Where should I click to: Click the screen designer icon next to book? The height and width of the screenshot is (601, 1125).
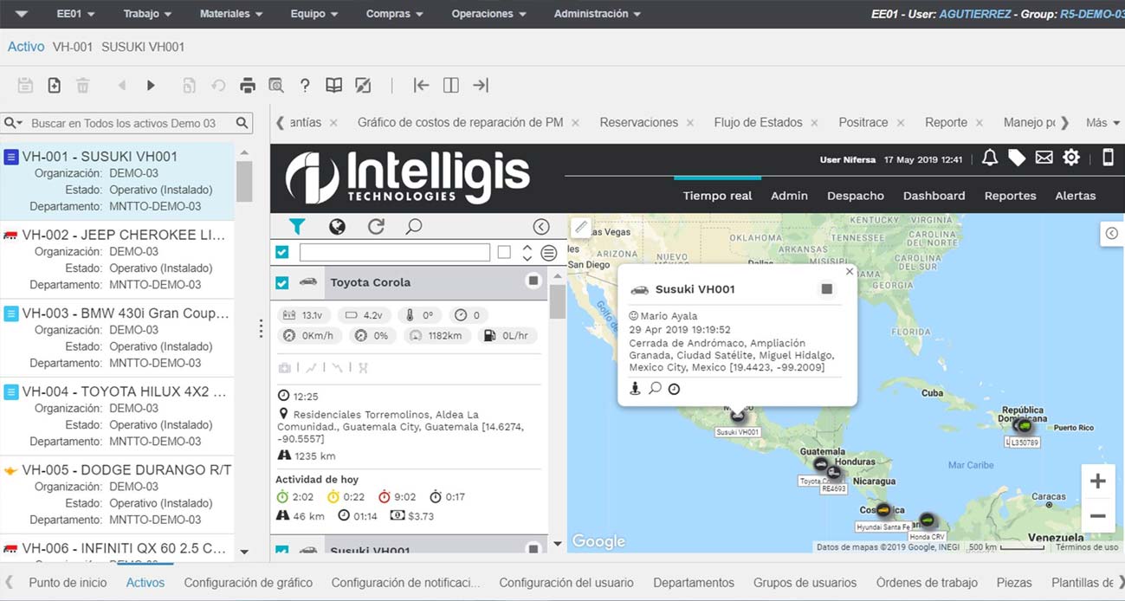pos(363,85)
